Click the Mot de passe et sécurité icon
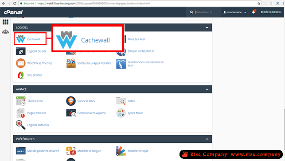This screenshot has height=161, width=285. click(x=21, y=151)
